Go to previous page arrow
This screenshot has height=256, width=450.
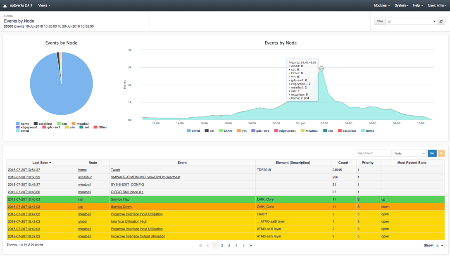208,246
